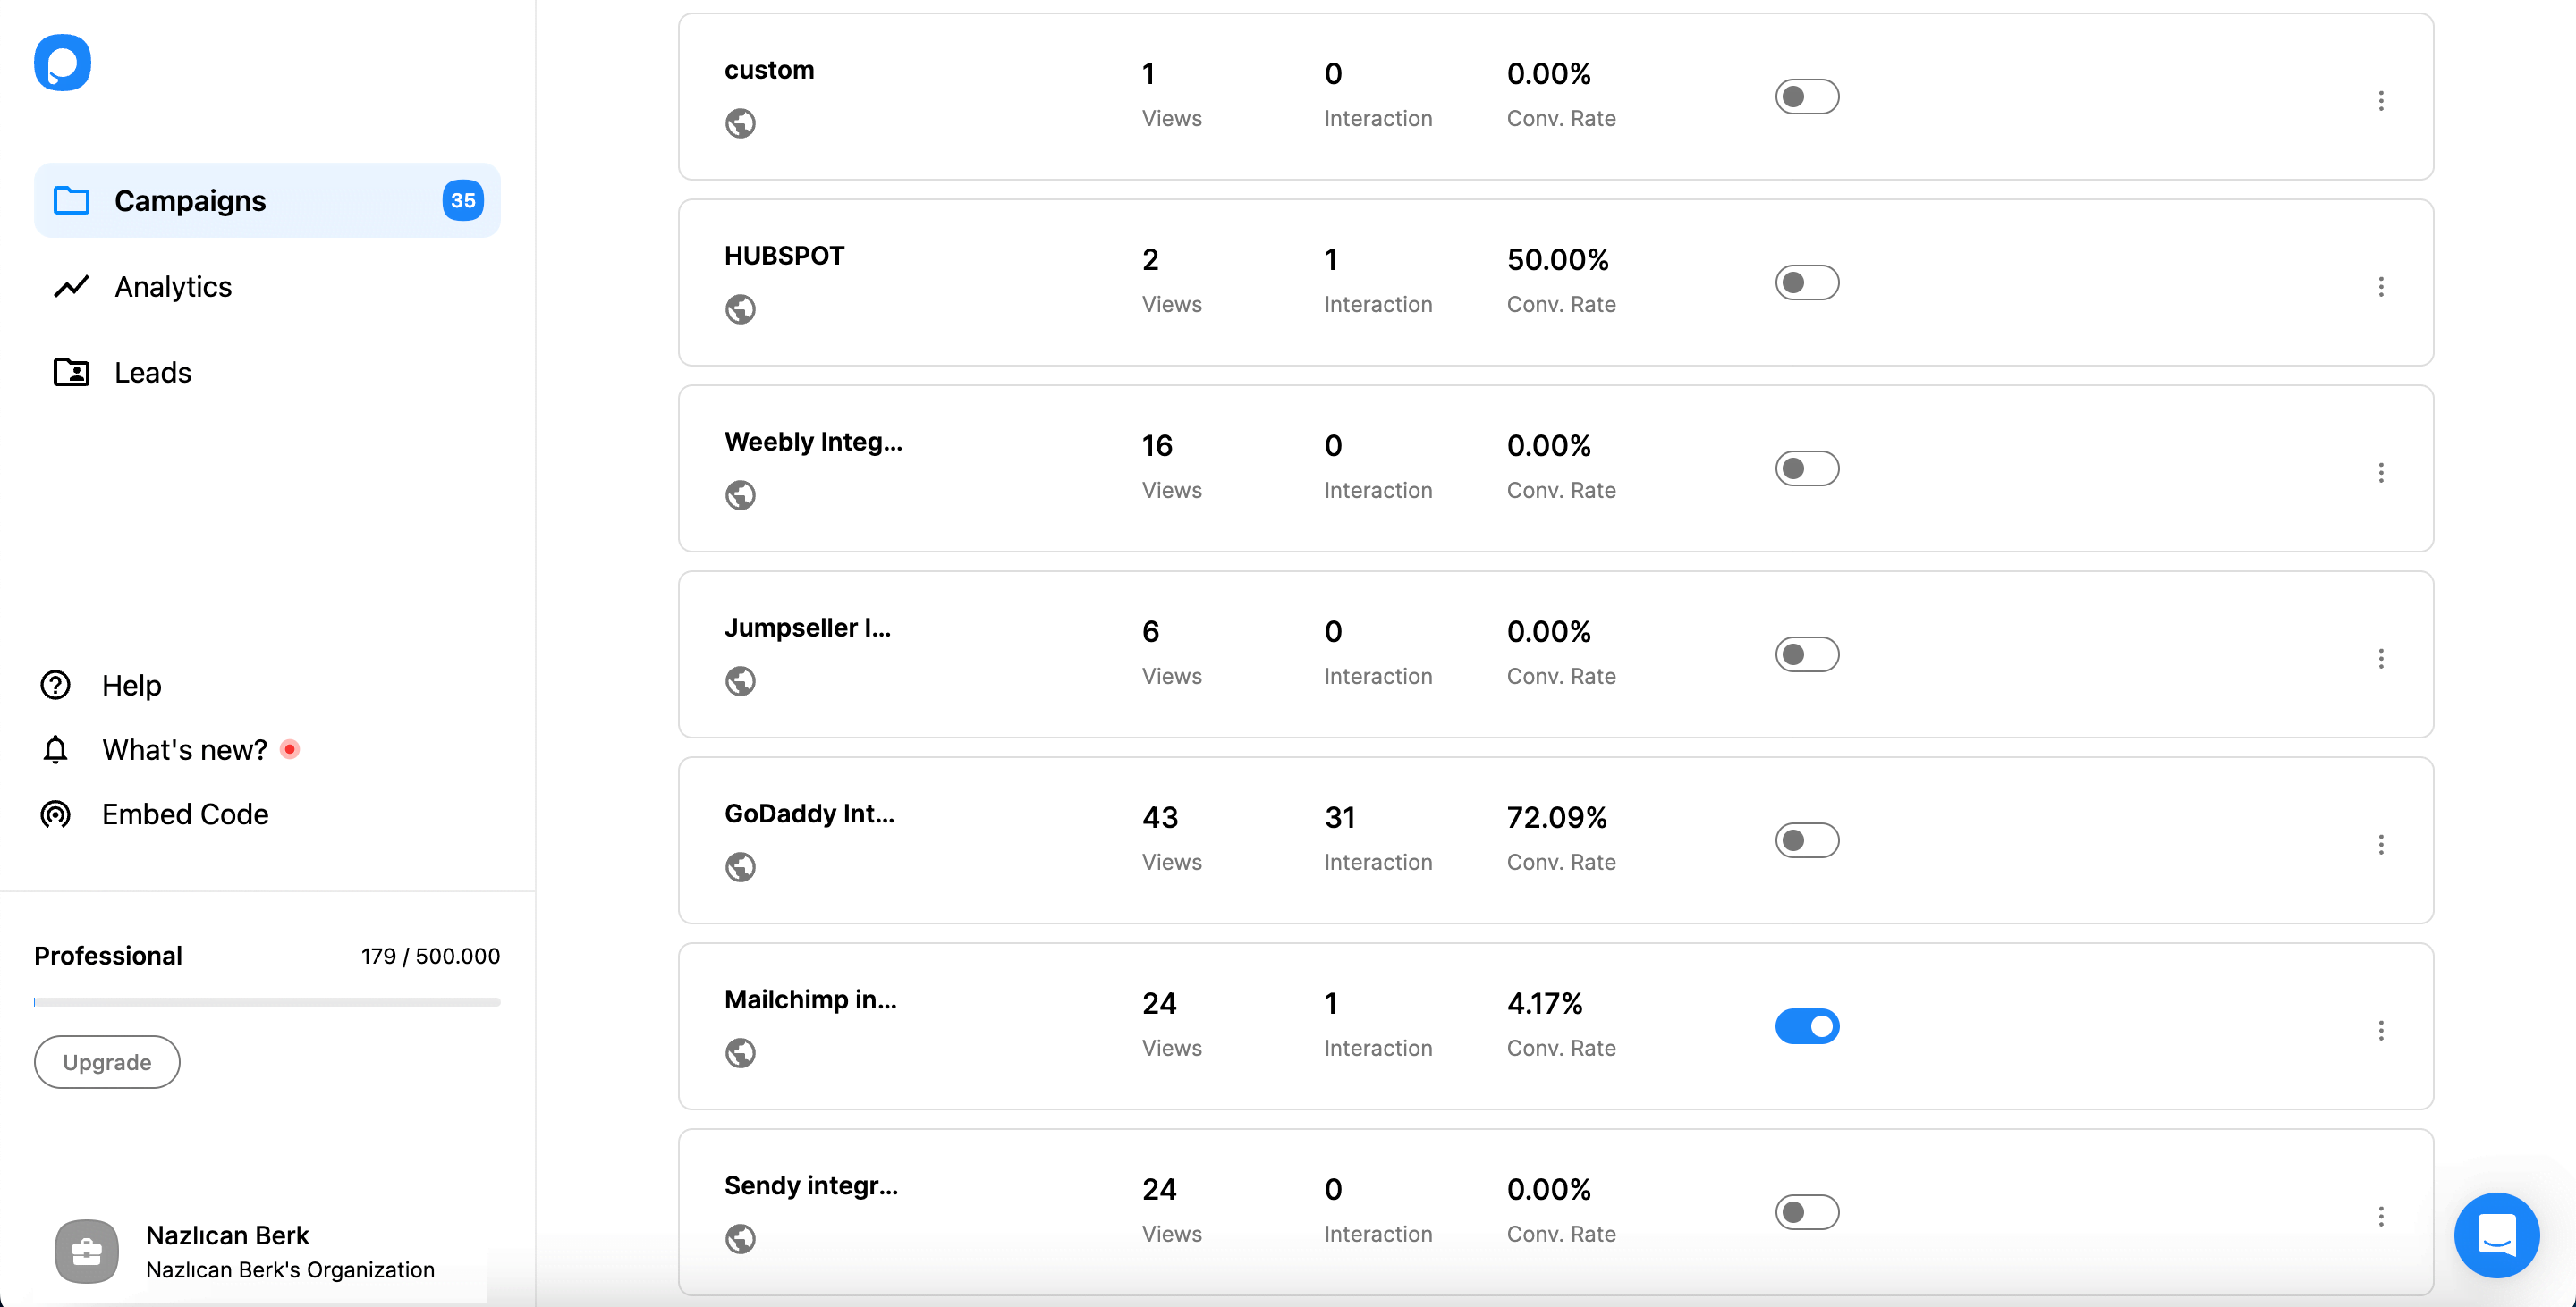Open What's new notifications
Screen dimensions: 2576x1307
point(183,749)
